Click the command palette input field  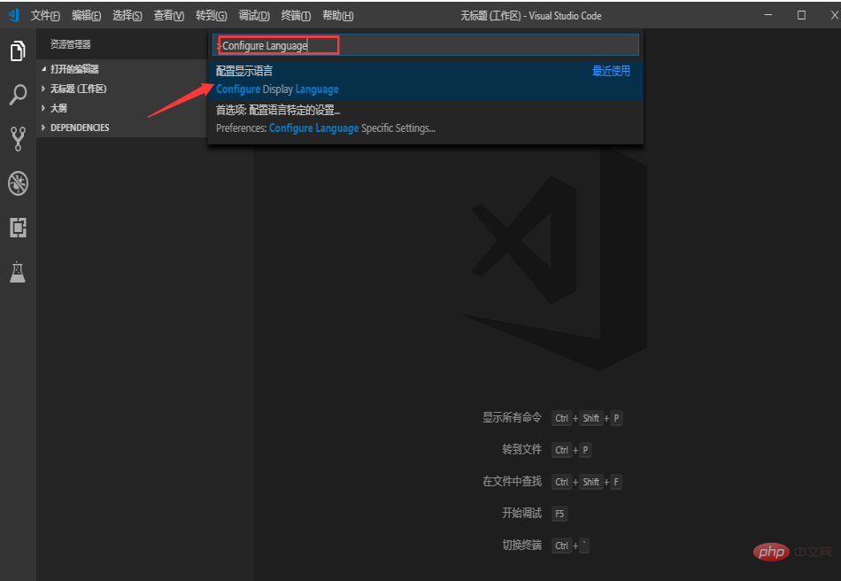click(425, 45)
